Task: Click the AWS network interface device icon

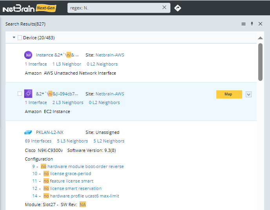Action: click(28, 55)
